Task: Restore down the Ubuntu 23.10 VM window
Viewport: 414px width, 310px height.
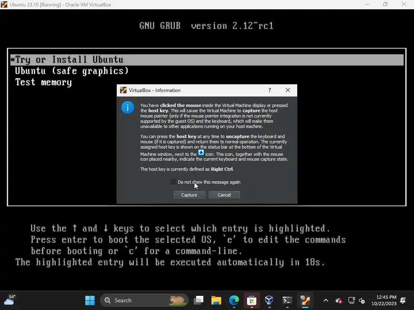Action: [385, 4]
